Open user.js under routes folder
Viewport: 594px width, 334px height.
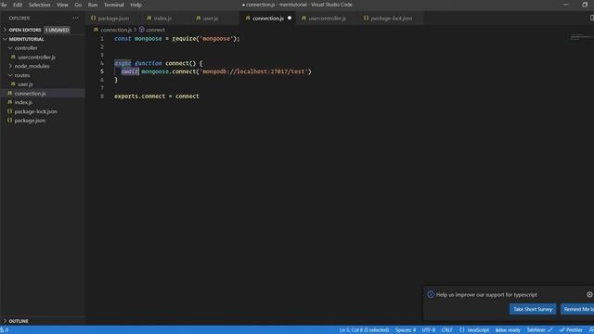point(25,84)
